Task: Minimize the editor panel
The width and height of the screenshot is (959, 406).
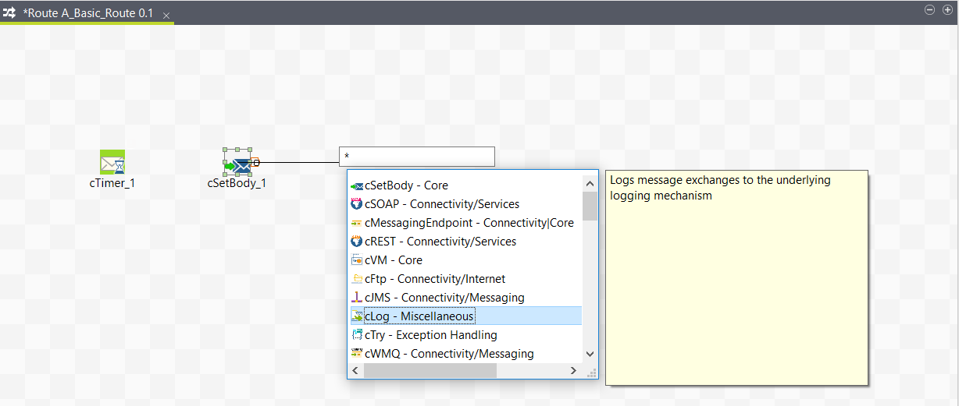Action: click(x=929, y=10)
